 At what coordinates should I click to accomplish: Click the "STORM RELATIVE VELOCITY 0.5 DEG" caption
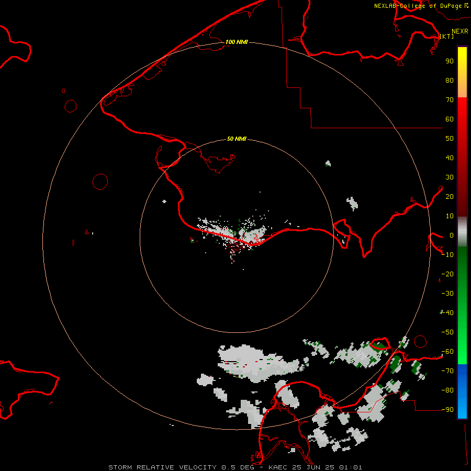pos(181,467)
